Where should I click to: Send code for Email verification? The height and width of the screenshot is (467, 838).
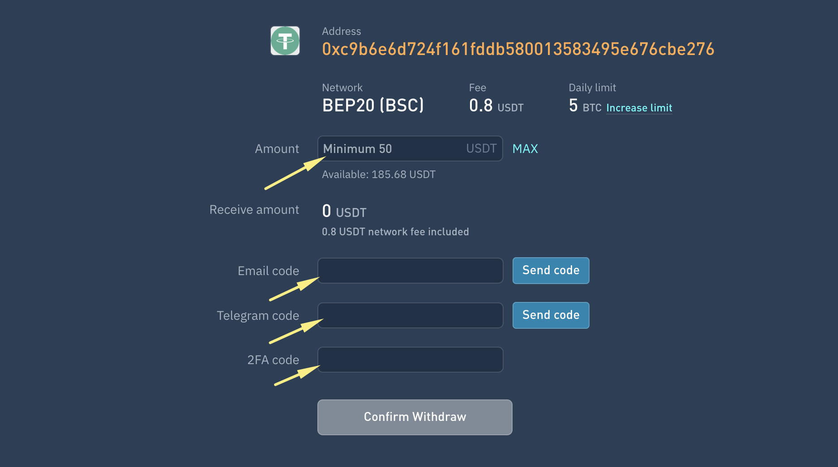coord(551,271)
